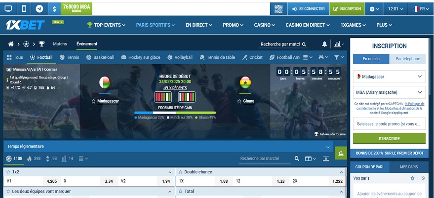Open the TOP-EVENTS menu

point(106,25)
